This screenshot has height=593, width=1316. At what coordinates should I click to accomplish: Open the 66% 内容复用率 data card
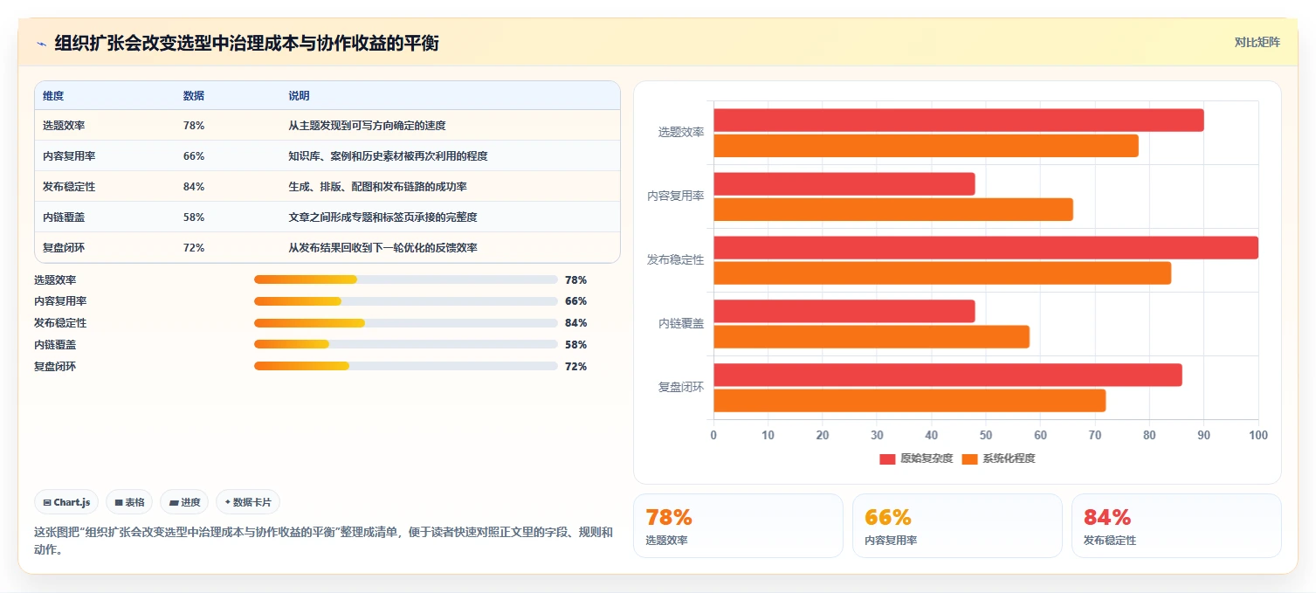click(x=957, y=526)
